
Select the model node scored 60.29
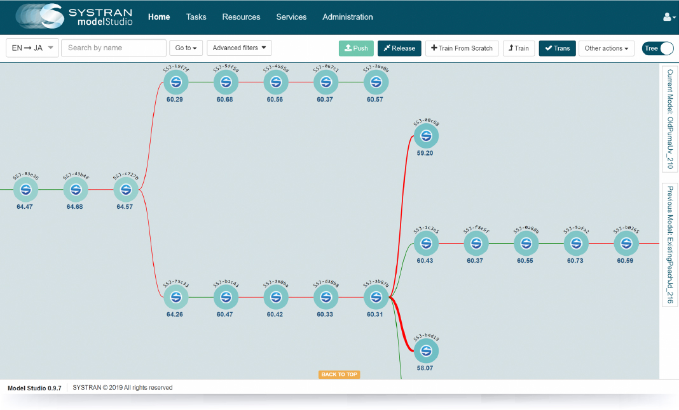coord(175,82)
